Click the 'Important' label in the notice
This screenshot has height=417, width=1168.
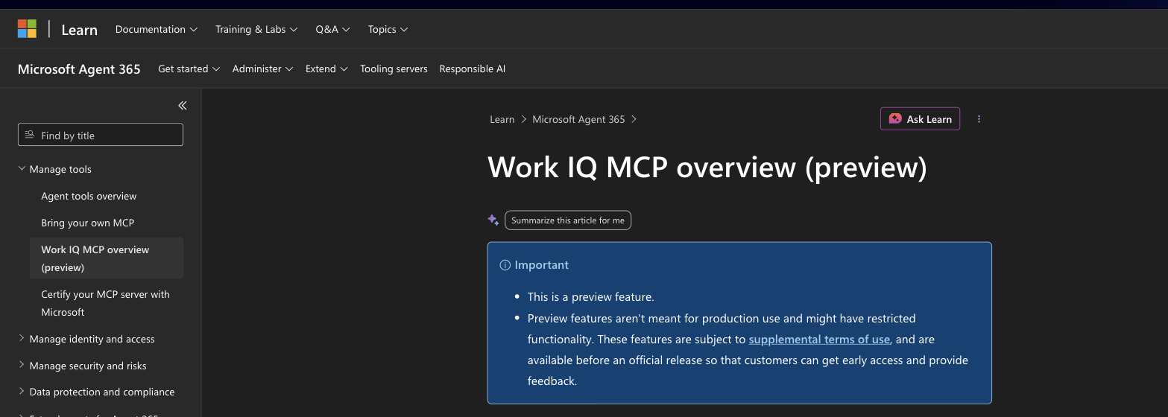[x=541, y=265]
